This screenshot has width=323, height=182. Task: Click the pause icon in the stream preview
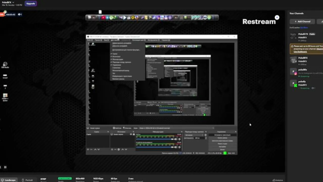[x=5, y=167]
